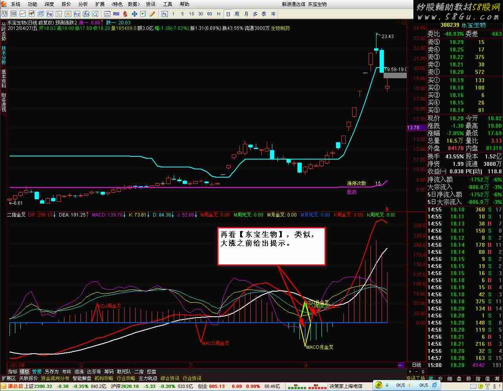Open the 分析 menu
Image resolution: width=503 pixels, height=391 pixels.
tap(83, 4)
